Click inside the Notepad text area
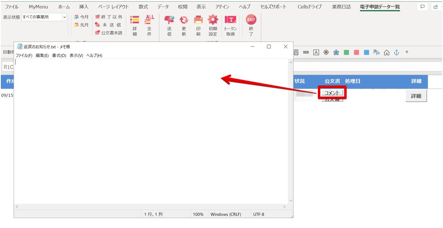This screenshot has width=443, height=228. [x=151, y=131]
